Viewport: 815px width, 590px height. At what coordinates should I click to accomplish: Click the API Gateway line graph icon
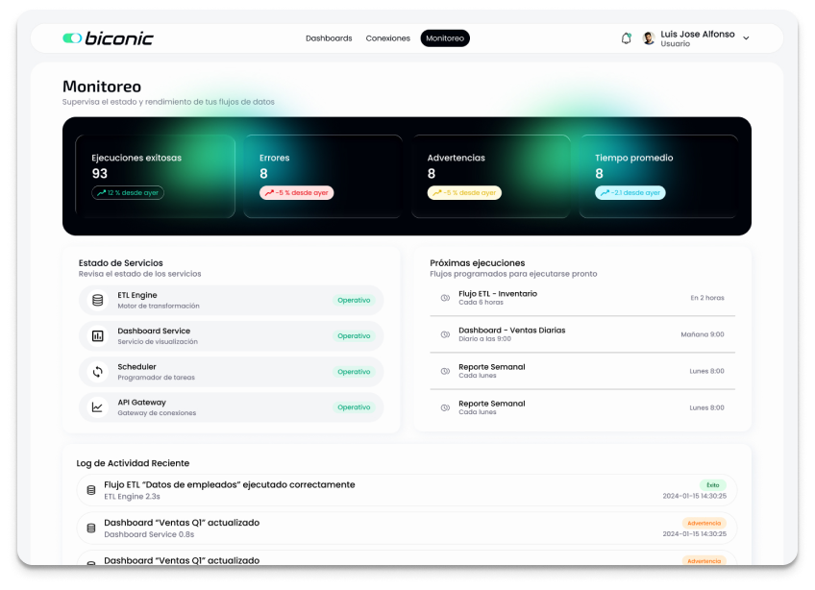pyautogui.click(x=97, y=407)
